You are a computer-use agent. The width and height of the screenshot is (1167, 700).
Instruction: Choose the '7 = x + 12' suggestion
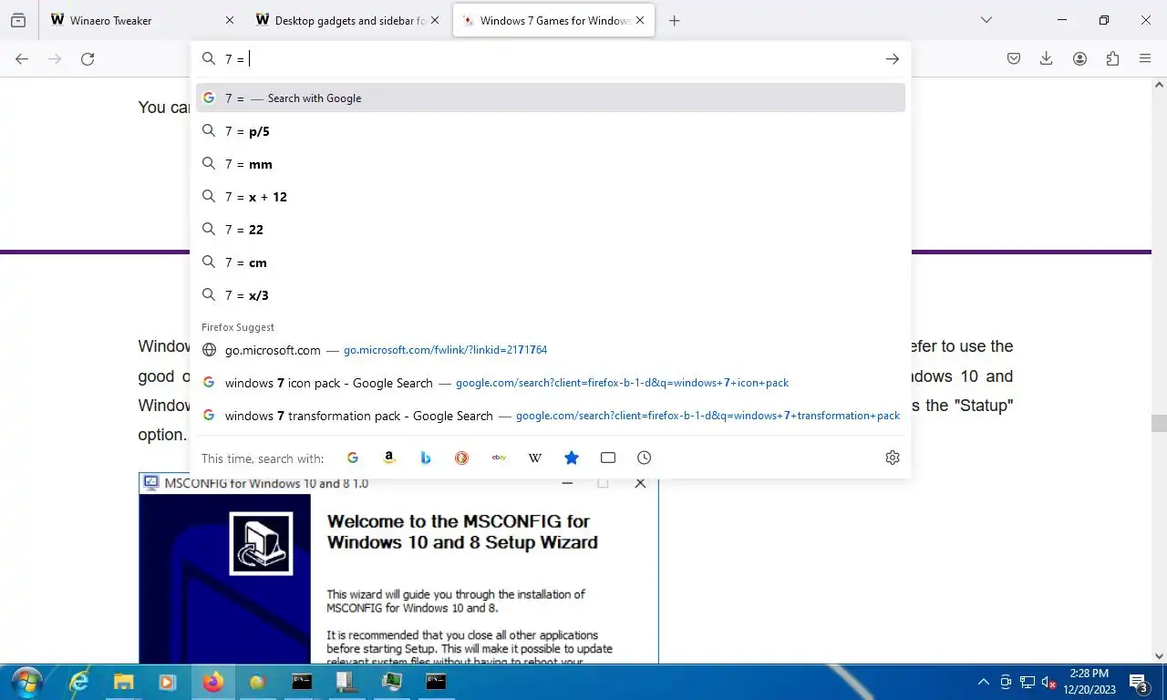551,197
